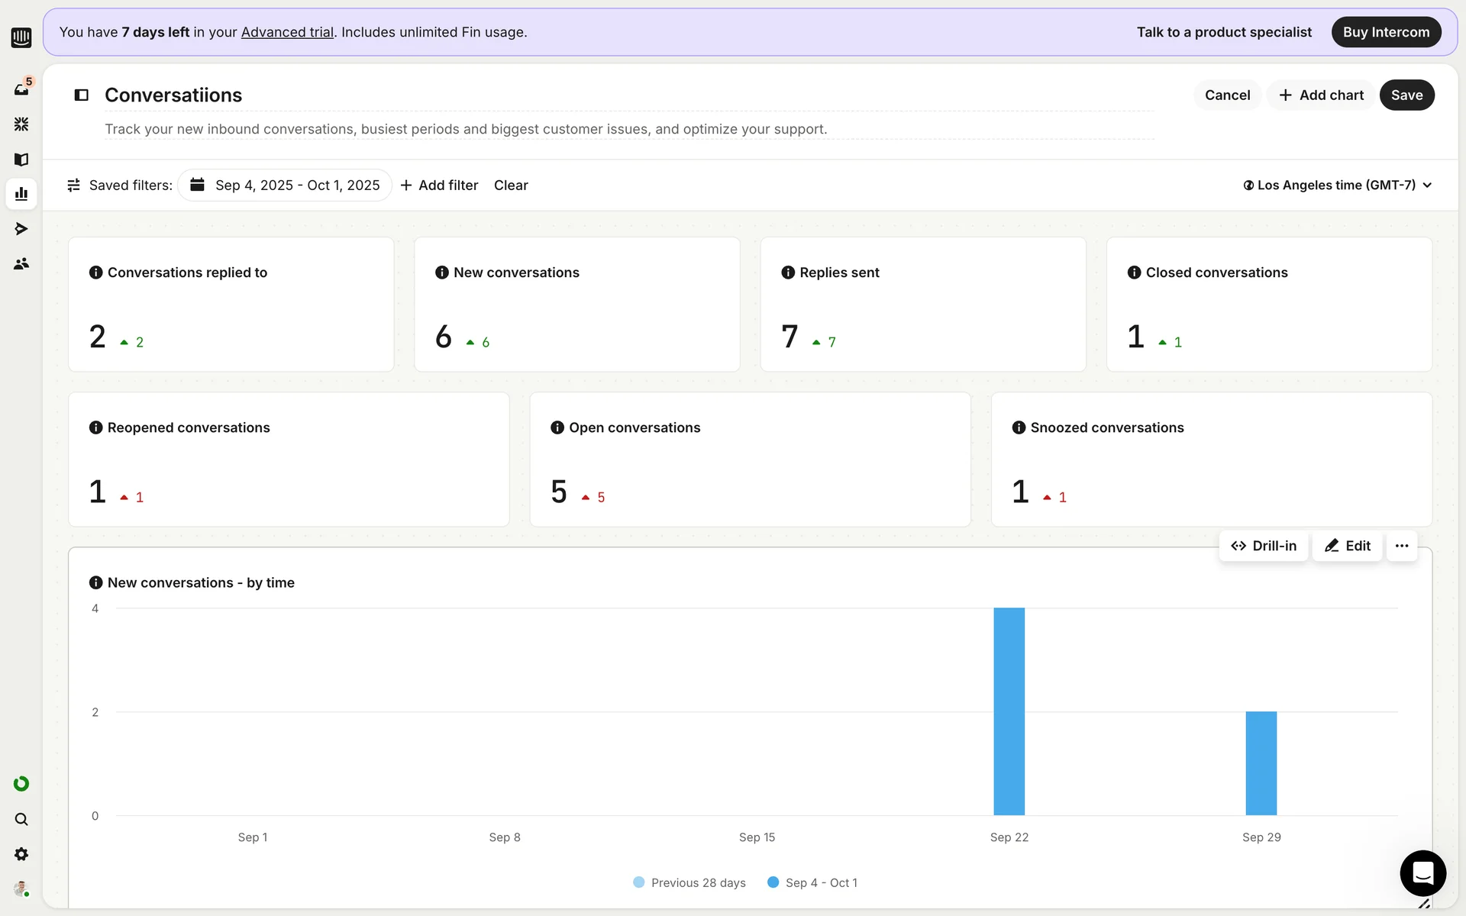Open chart three-dots more options menu
The image size is (1466, 916).
coord(1402,546)
